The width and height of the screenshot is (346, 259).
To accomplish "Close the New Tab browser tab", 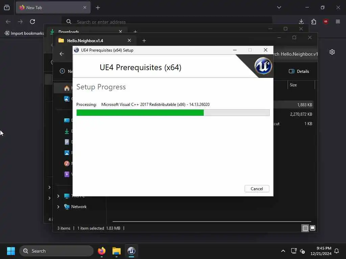I will [85, 7].
